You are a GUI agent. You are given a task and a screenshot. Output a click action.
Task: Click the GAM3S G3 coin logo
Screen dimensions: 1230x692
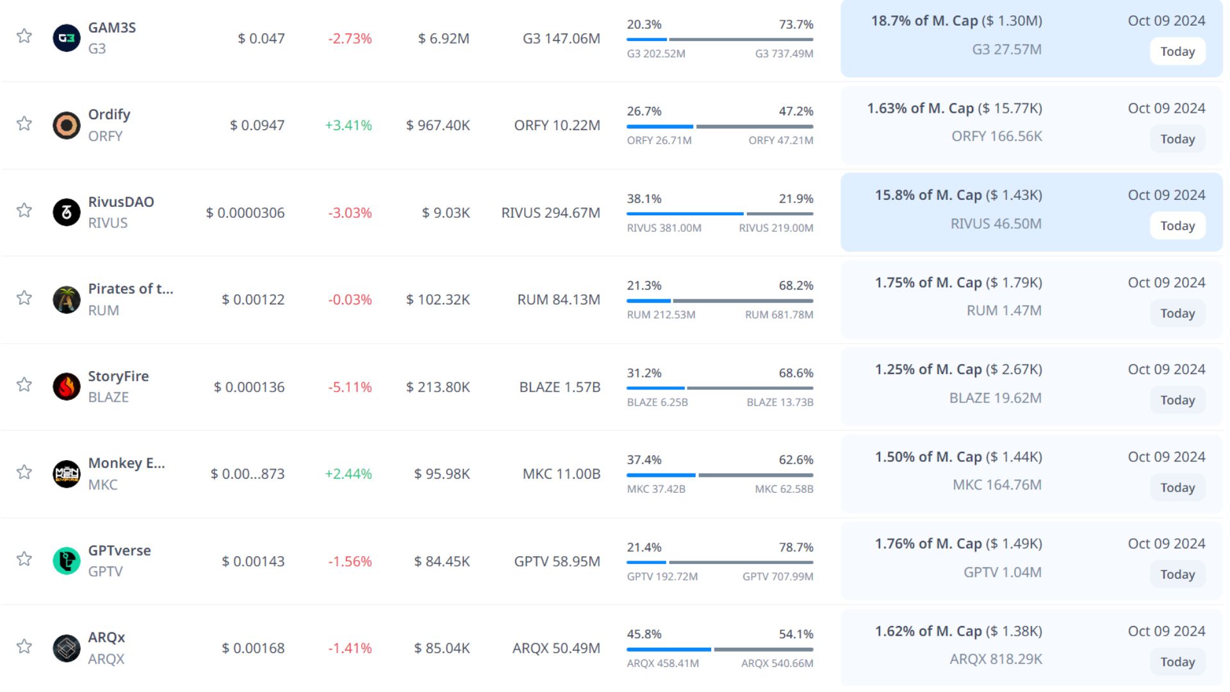(x=66, y=38)
